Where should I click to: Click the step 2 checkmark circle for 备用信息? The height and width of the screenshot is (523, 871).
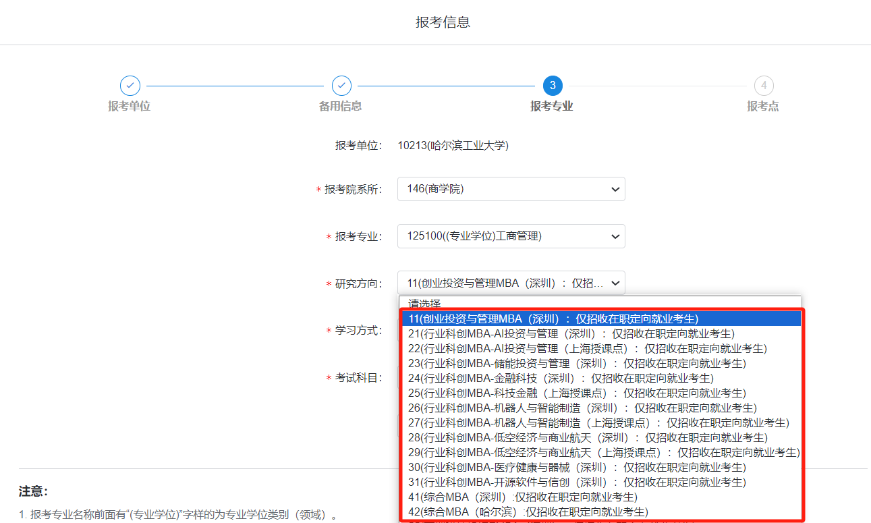click(341, 86)
